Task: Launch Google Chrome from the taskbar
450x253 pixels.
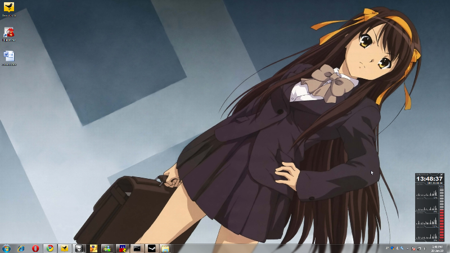Action: click(x=51, y=248)
